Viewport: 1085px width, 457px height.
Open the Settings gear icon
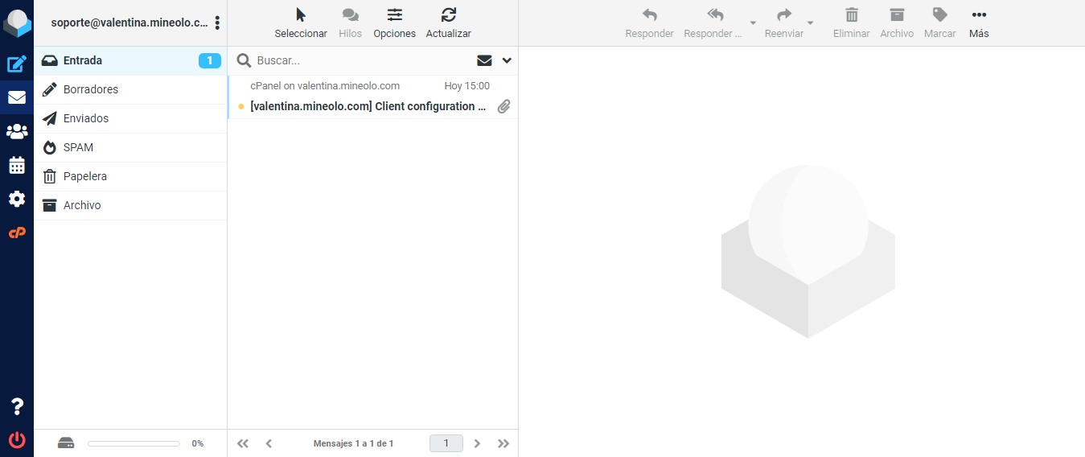(x=17, y=199)
